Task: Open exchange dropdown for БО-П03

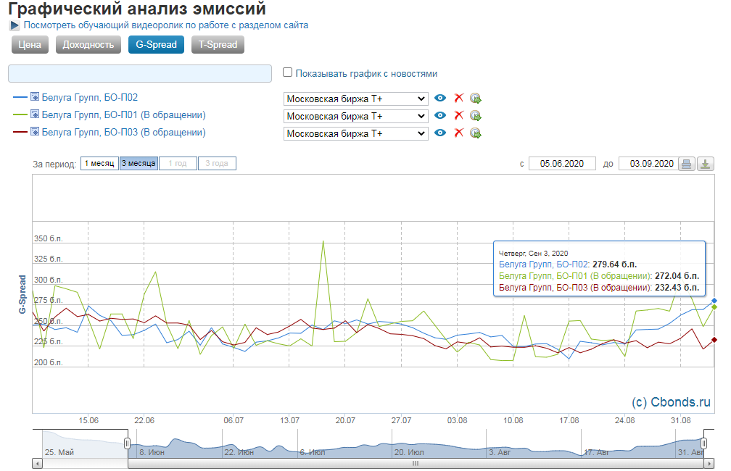Action: point(355,134)
